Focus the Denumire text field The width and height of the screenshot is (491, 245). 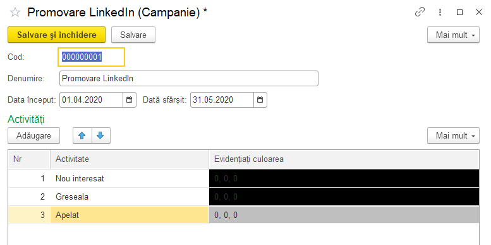[189, 78]
